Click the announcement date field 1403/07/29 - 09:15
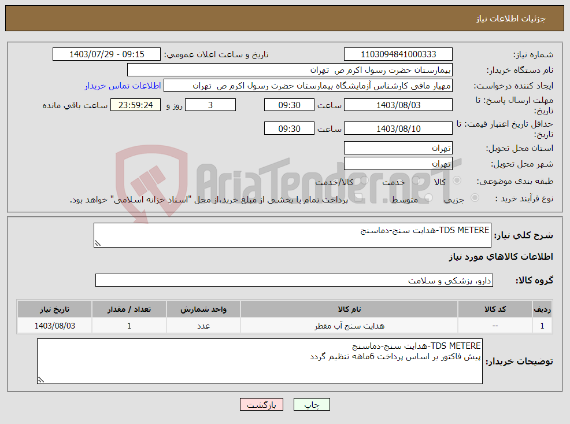Viewport: 570px width, 424px height. (106, 54)
